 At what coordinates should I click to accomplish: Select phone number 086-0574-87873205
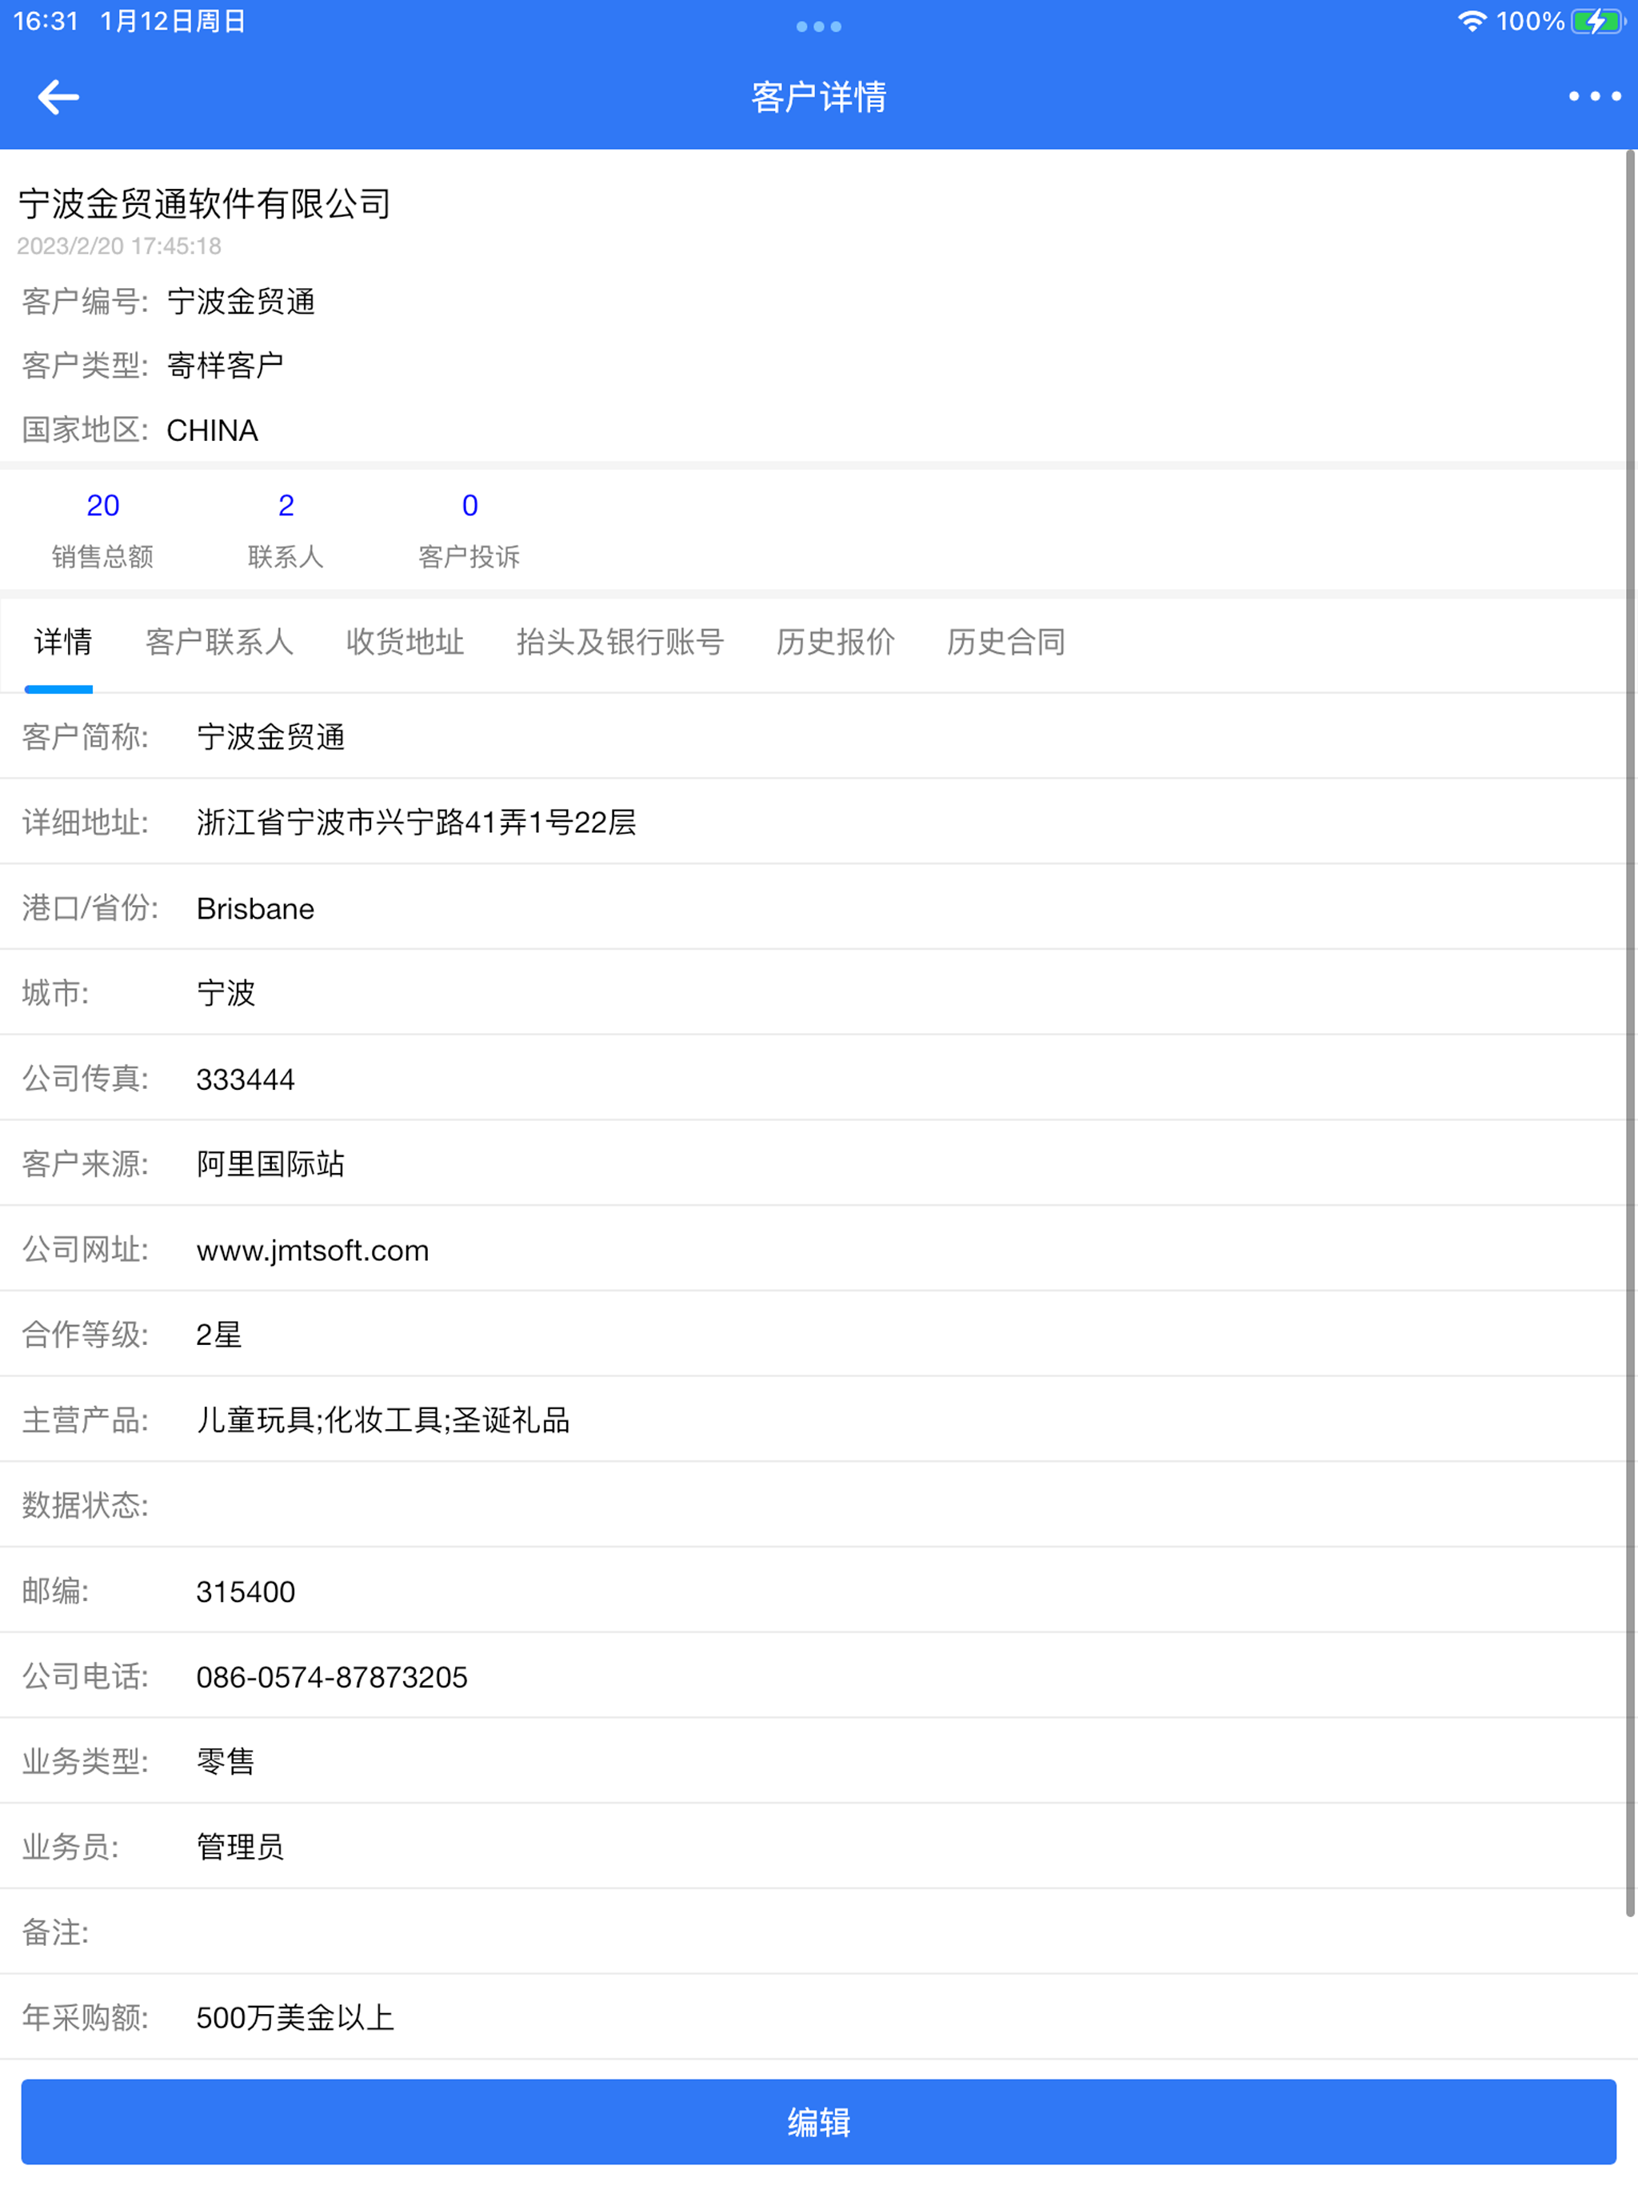332,1677
